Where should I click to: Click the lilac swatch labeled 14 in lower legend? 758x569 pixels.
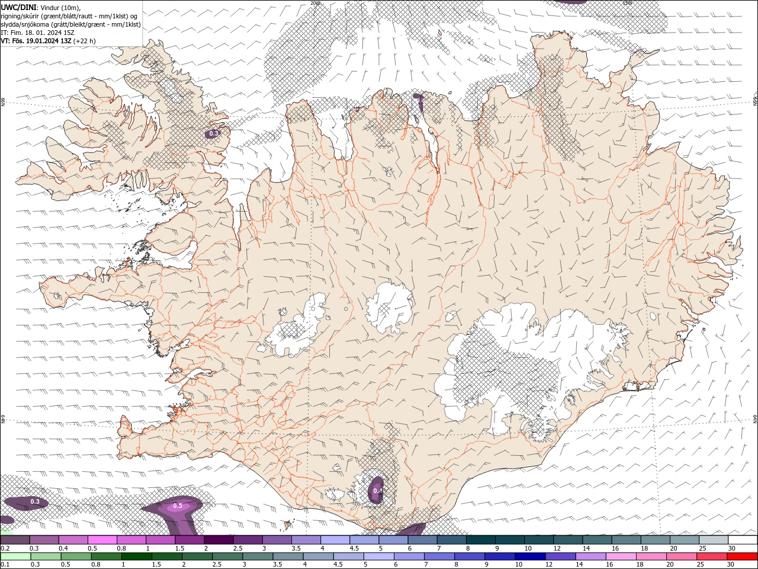click(x=591, y=557)
